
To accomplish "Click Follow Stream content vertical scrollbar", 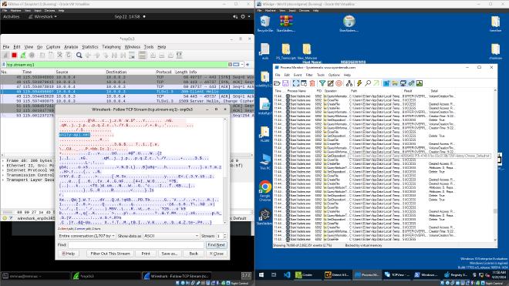I will (224, 171).
